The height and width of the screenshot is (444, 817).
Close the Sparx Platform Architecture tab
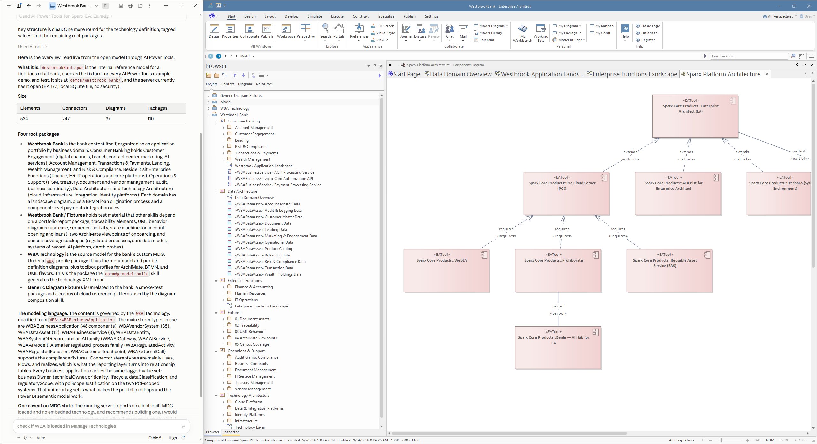[767, 74]
